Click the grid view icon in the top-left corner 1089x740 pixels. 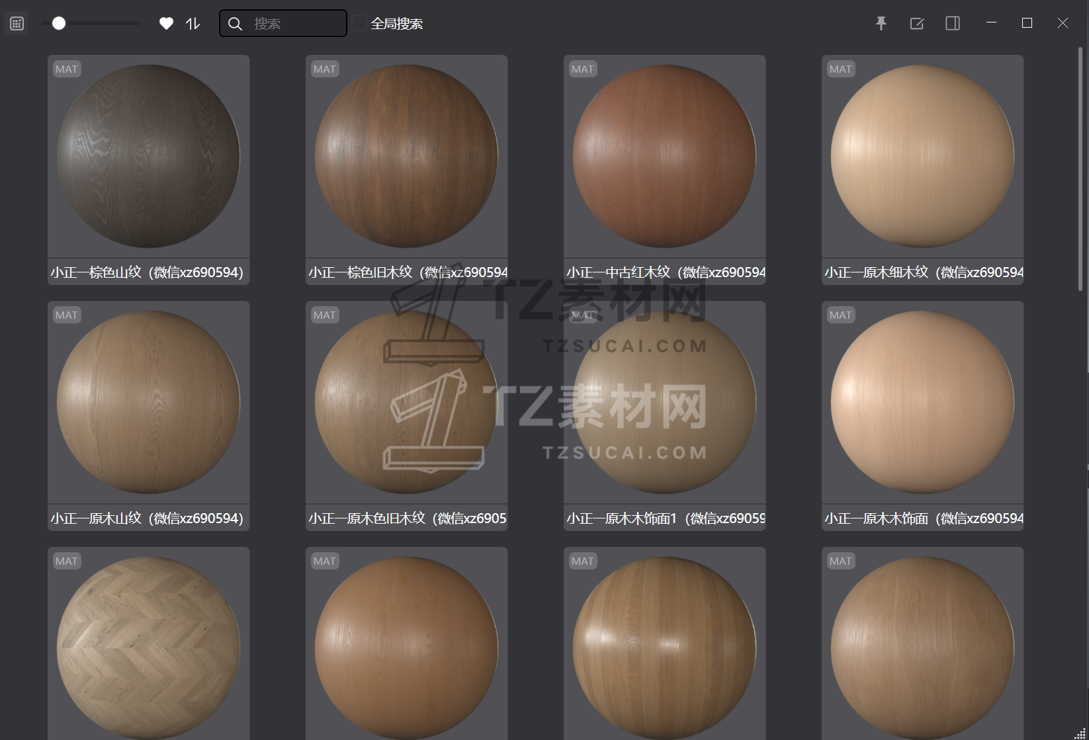(17, 24)
